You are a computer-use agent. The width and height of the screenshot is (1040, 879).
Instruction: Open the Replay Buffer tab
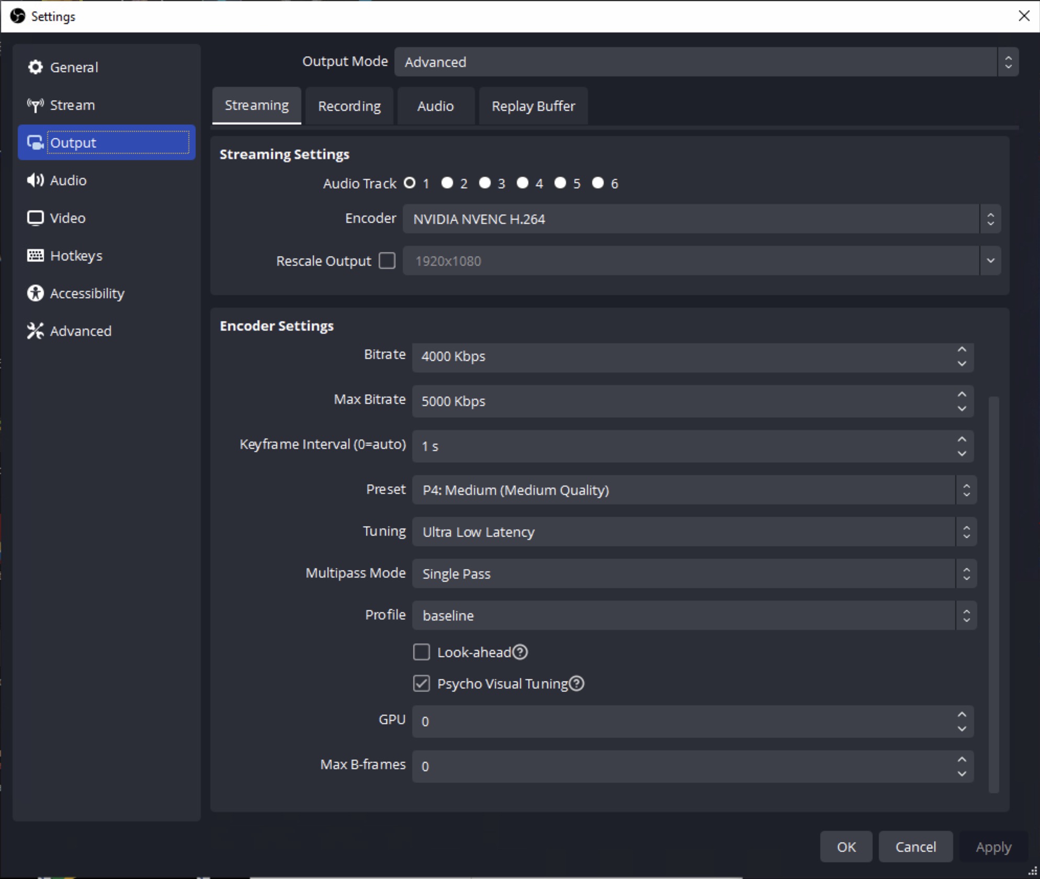[533, 106]
